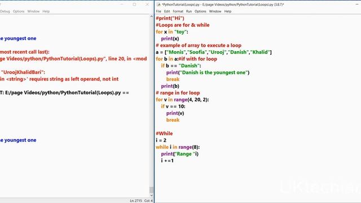Click the break under the Danish print

173,79
